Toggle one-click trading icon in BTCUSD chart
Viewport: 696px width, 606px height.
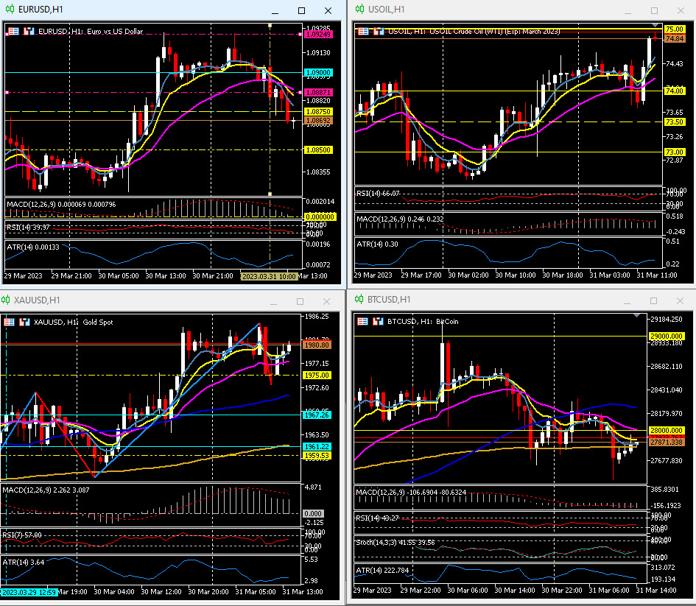pyautogui.click(x=378, y=321)
